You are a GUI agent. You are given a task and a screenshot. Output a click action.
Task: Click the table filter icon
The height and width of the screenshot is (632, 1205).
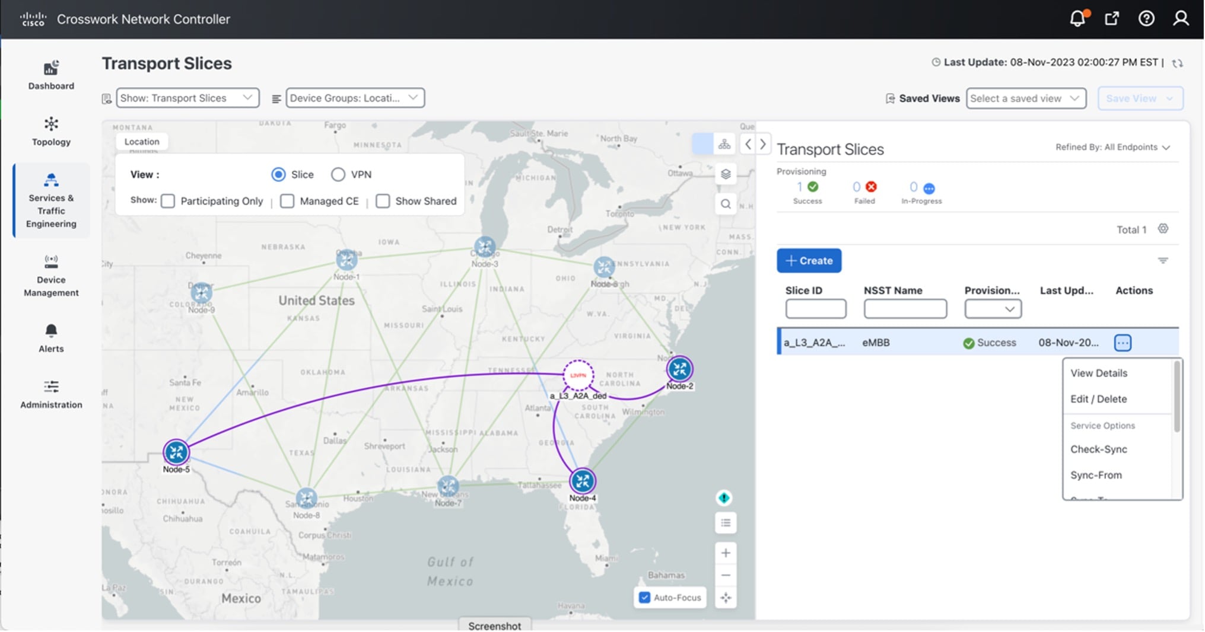pos(1163,260)
